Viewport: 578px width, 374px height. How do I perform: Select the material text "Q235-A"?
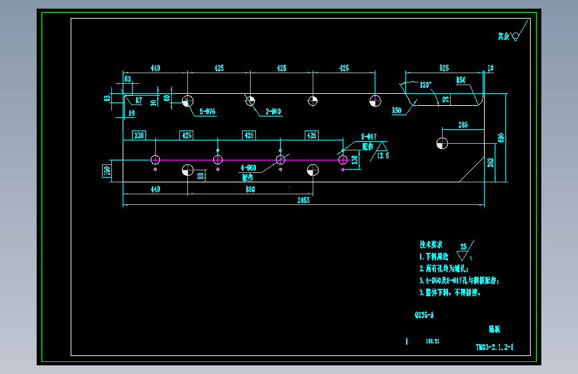click(x=424, y=315)
